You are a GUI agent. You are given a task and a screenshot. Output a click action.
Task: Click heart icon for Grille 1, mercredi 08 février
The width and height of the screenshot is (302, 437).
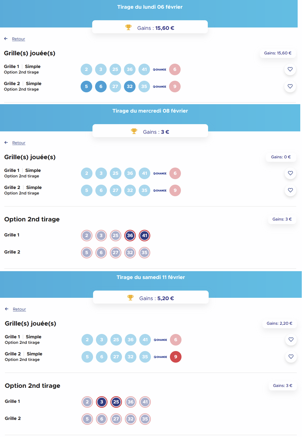pos(290,173)
